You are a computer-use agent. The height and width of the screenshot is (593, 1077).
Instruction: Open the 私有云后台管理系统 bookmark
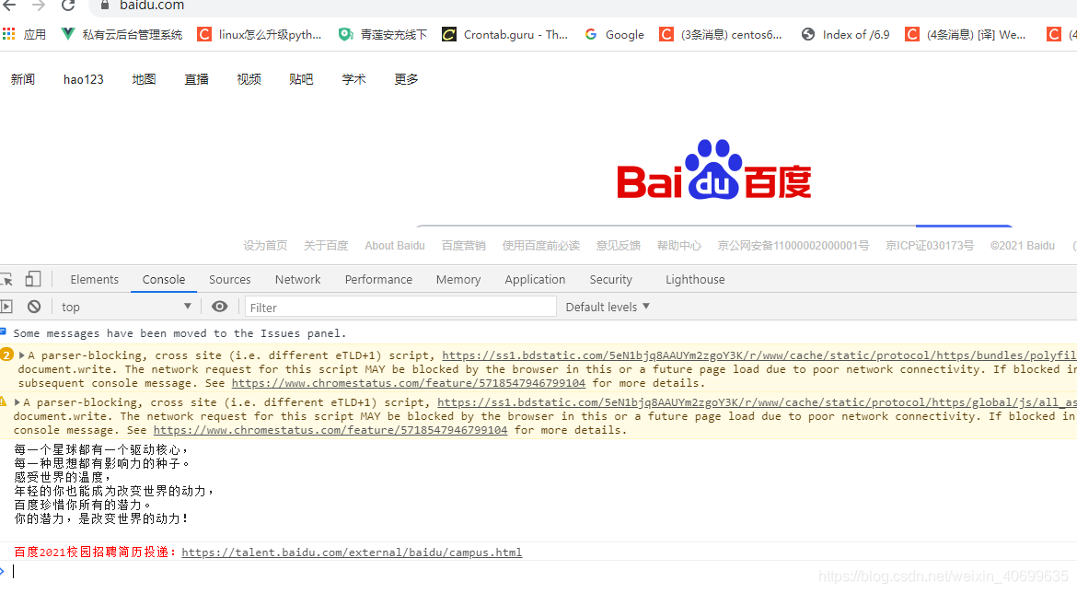tap(122, 34)
